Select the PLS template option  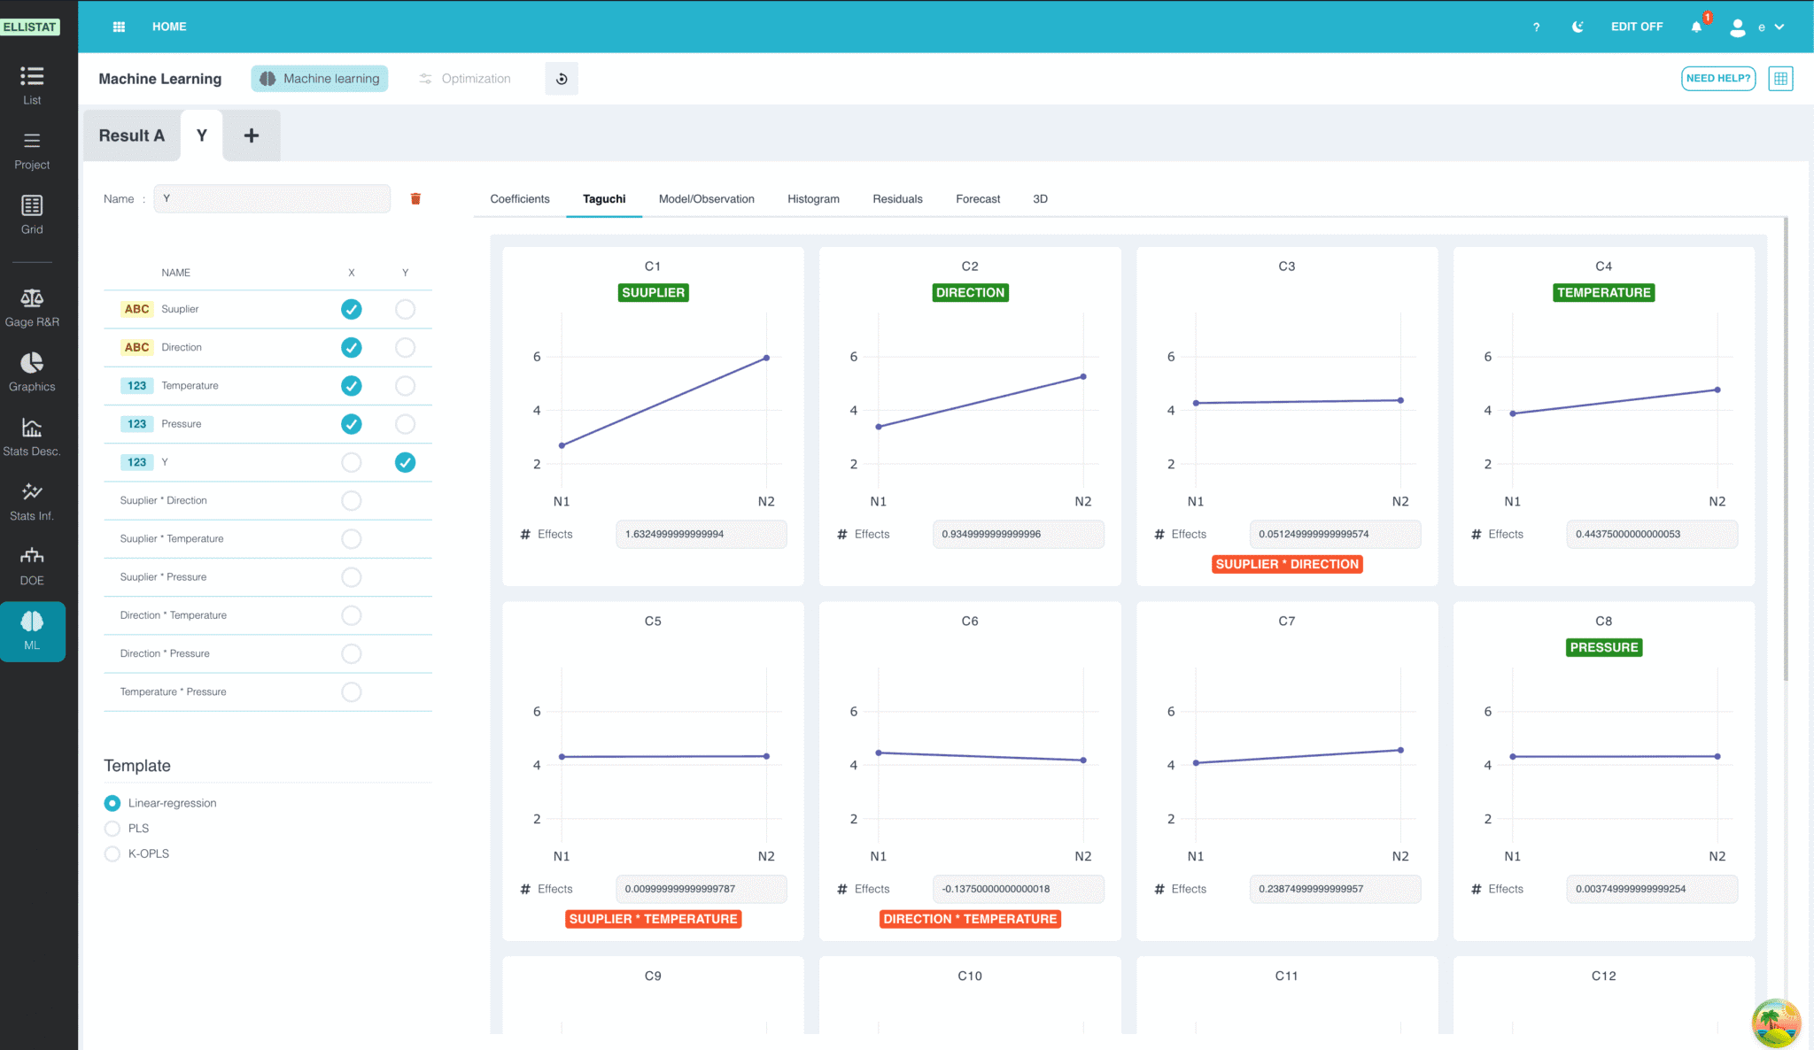[112, 829]
